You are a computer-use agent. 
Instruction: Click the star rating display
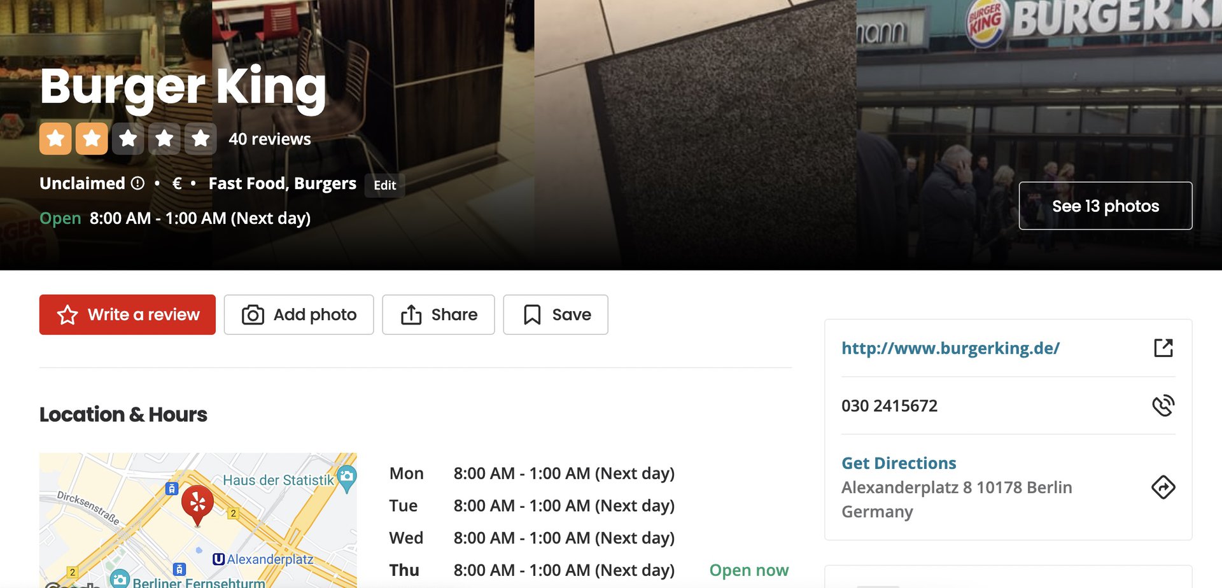128,138
